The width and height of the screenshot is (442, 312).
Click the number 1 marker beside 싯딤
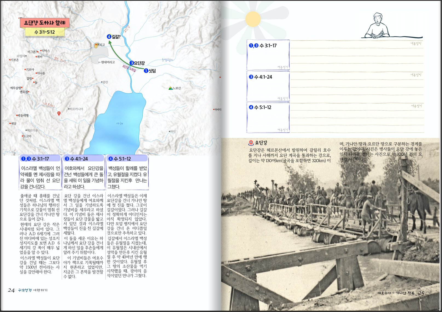tap(146, 71)
